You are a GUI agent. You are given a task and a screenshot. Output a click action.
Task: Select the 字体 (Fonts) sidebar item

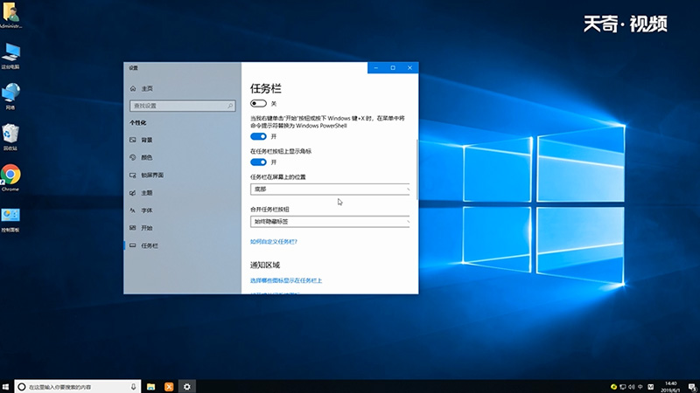click(x=142, y=210)
